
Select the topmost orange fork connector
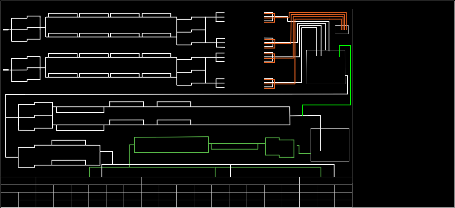coord(270,17)
